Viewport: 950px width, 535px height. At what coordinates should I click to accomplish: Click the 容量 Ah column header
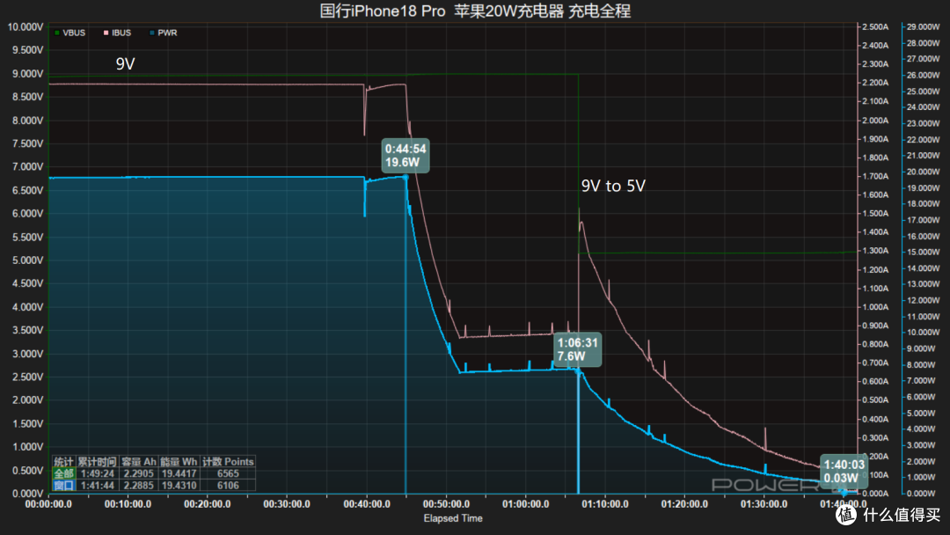click(138, 462)
